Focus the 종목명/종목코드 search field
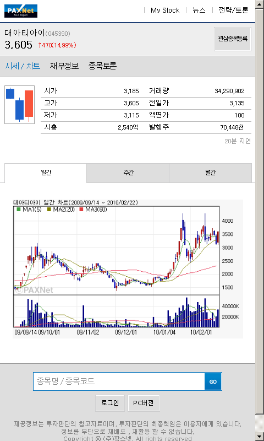 [x=119, y=381]
